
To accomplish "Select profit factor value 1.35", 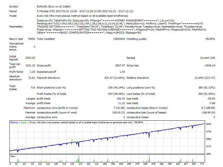I will tap(32, 72).
